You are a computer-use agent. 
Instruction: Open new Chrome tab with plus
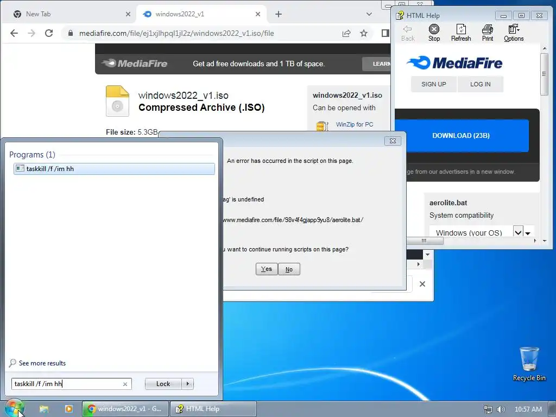coord(279,14)
